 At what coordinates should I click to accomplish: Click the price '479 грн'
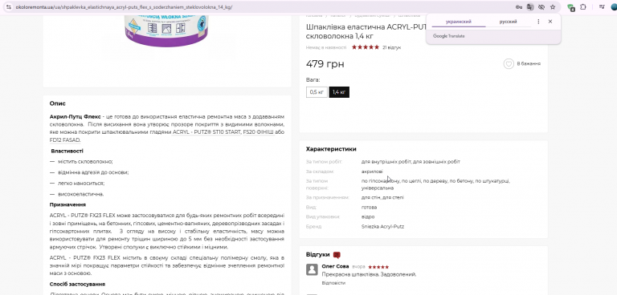(325, 63)
